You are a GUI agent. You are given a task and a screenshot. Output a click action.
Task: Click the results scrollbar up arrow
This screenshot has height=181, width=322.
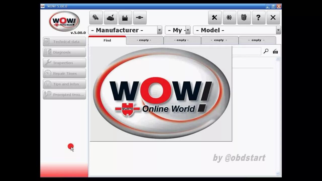278,59
